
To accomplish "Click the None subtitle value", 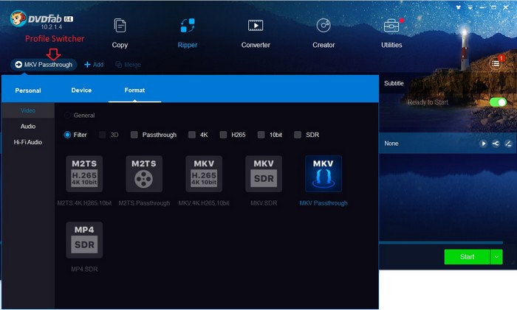I will coord(391,144).
